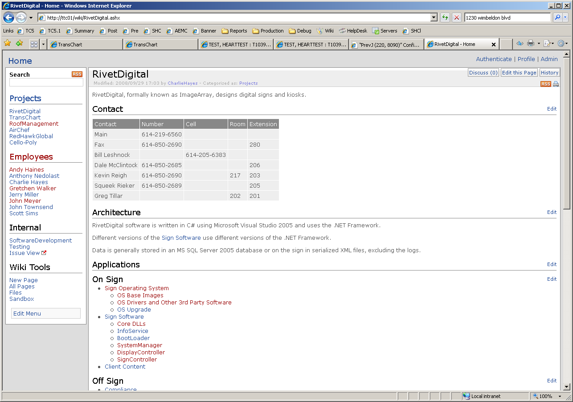Open Quick Tabs grid icon
Image resolution: width=573 pixels, height=402 pixels.
tap(34, 44)
